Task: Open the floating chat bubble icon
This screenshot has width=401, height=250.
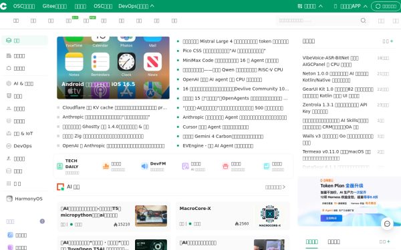Action: click(x=387, y=224)
